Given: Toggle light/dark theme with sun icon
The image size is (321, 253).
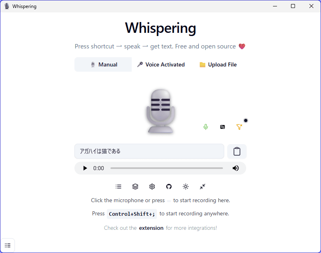Looking at the screenshot, I should pos(186,187).
